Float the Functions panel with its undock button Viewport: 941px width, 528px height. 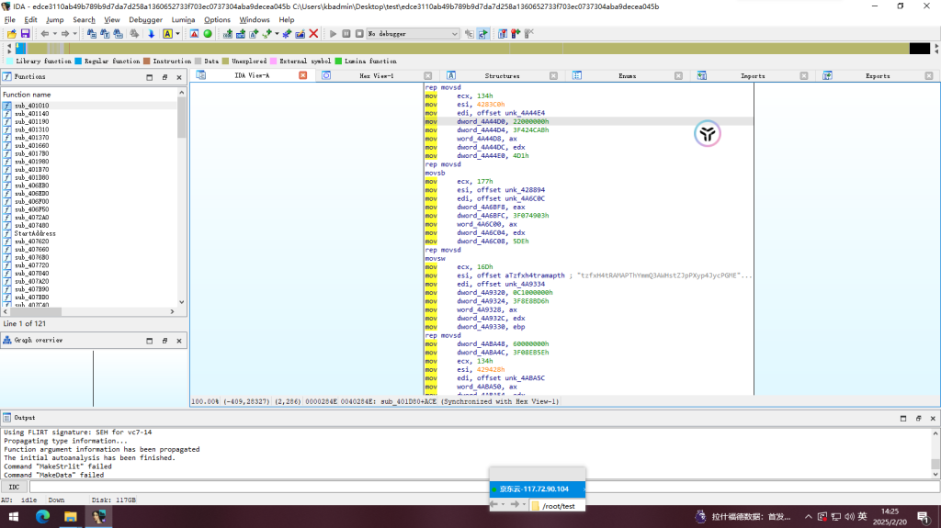click(164, 77)
